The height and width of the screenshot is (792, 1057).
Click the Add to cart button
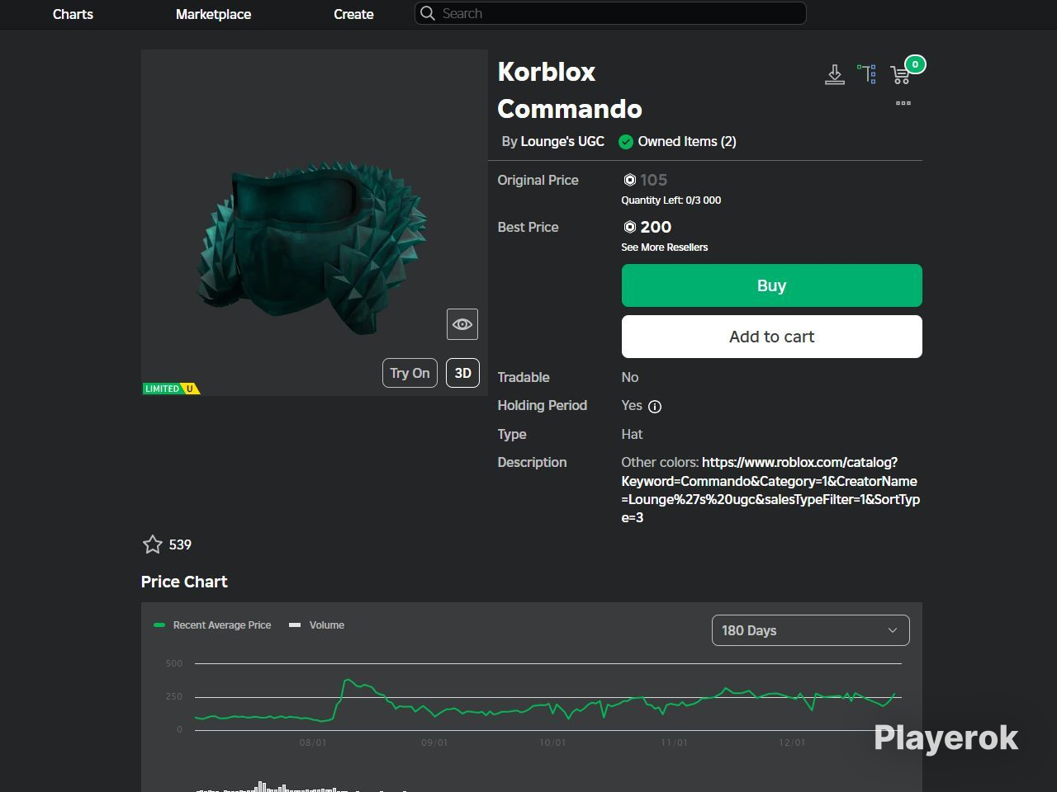pos(772,337)
